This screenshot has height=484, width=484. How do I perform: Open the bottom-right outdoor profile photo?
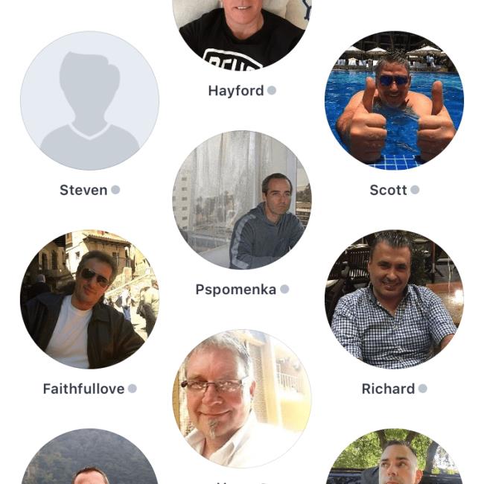click(394, 456)
